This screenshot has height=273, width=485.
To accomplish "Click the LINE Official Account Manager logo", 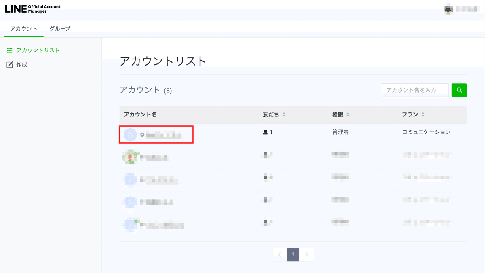I will pyautogui.click(x=32, y=7).
